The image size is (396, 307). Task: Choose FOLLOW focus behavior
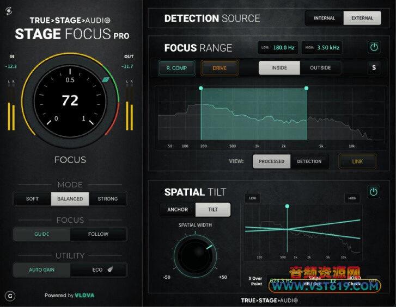point(98,234)
